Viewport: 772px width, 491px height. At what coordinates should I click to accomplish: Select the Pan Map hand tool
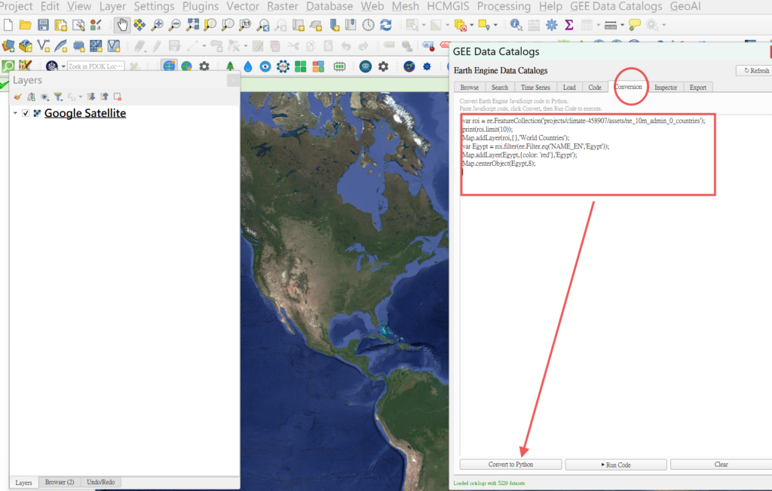point(122,25)
